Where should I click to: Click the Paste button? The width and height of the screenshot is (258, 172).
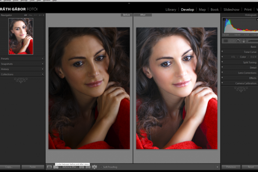point(33,167)
